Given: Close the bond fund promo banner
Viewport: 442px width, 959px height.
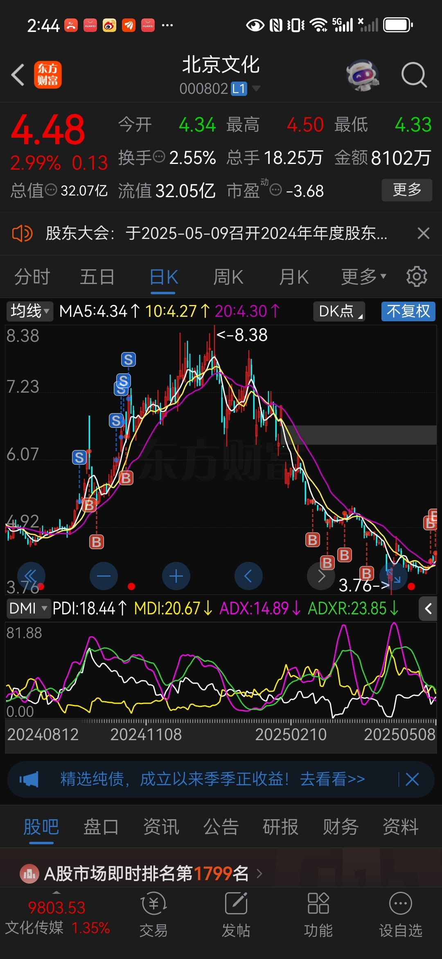Looking at the screenshot, I should 412,779.
